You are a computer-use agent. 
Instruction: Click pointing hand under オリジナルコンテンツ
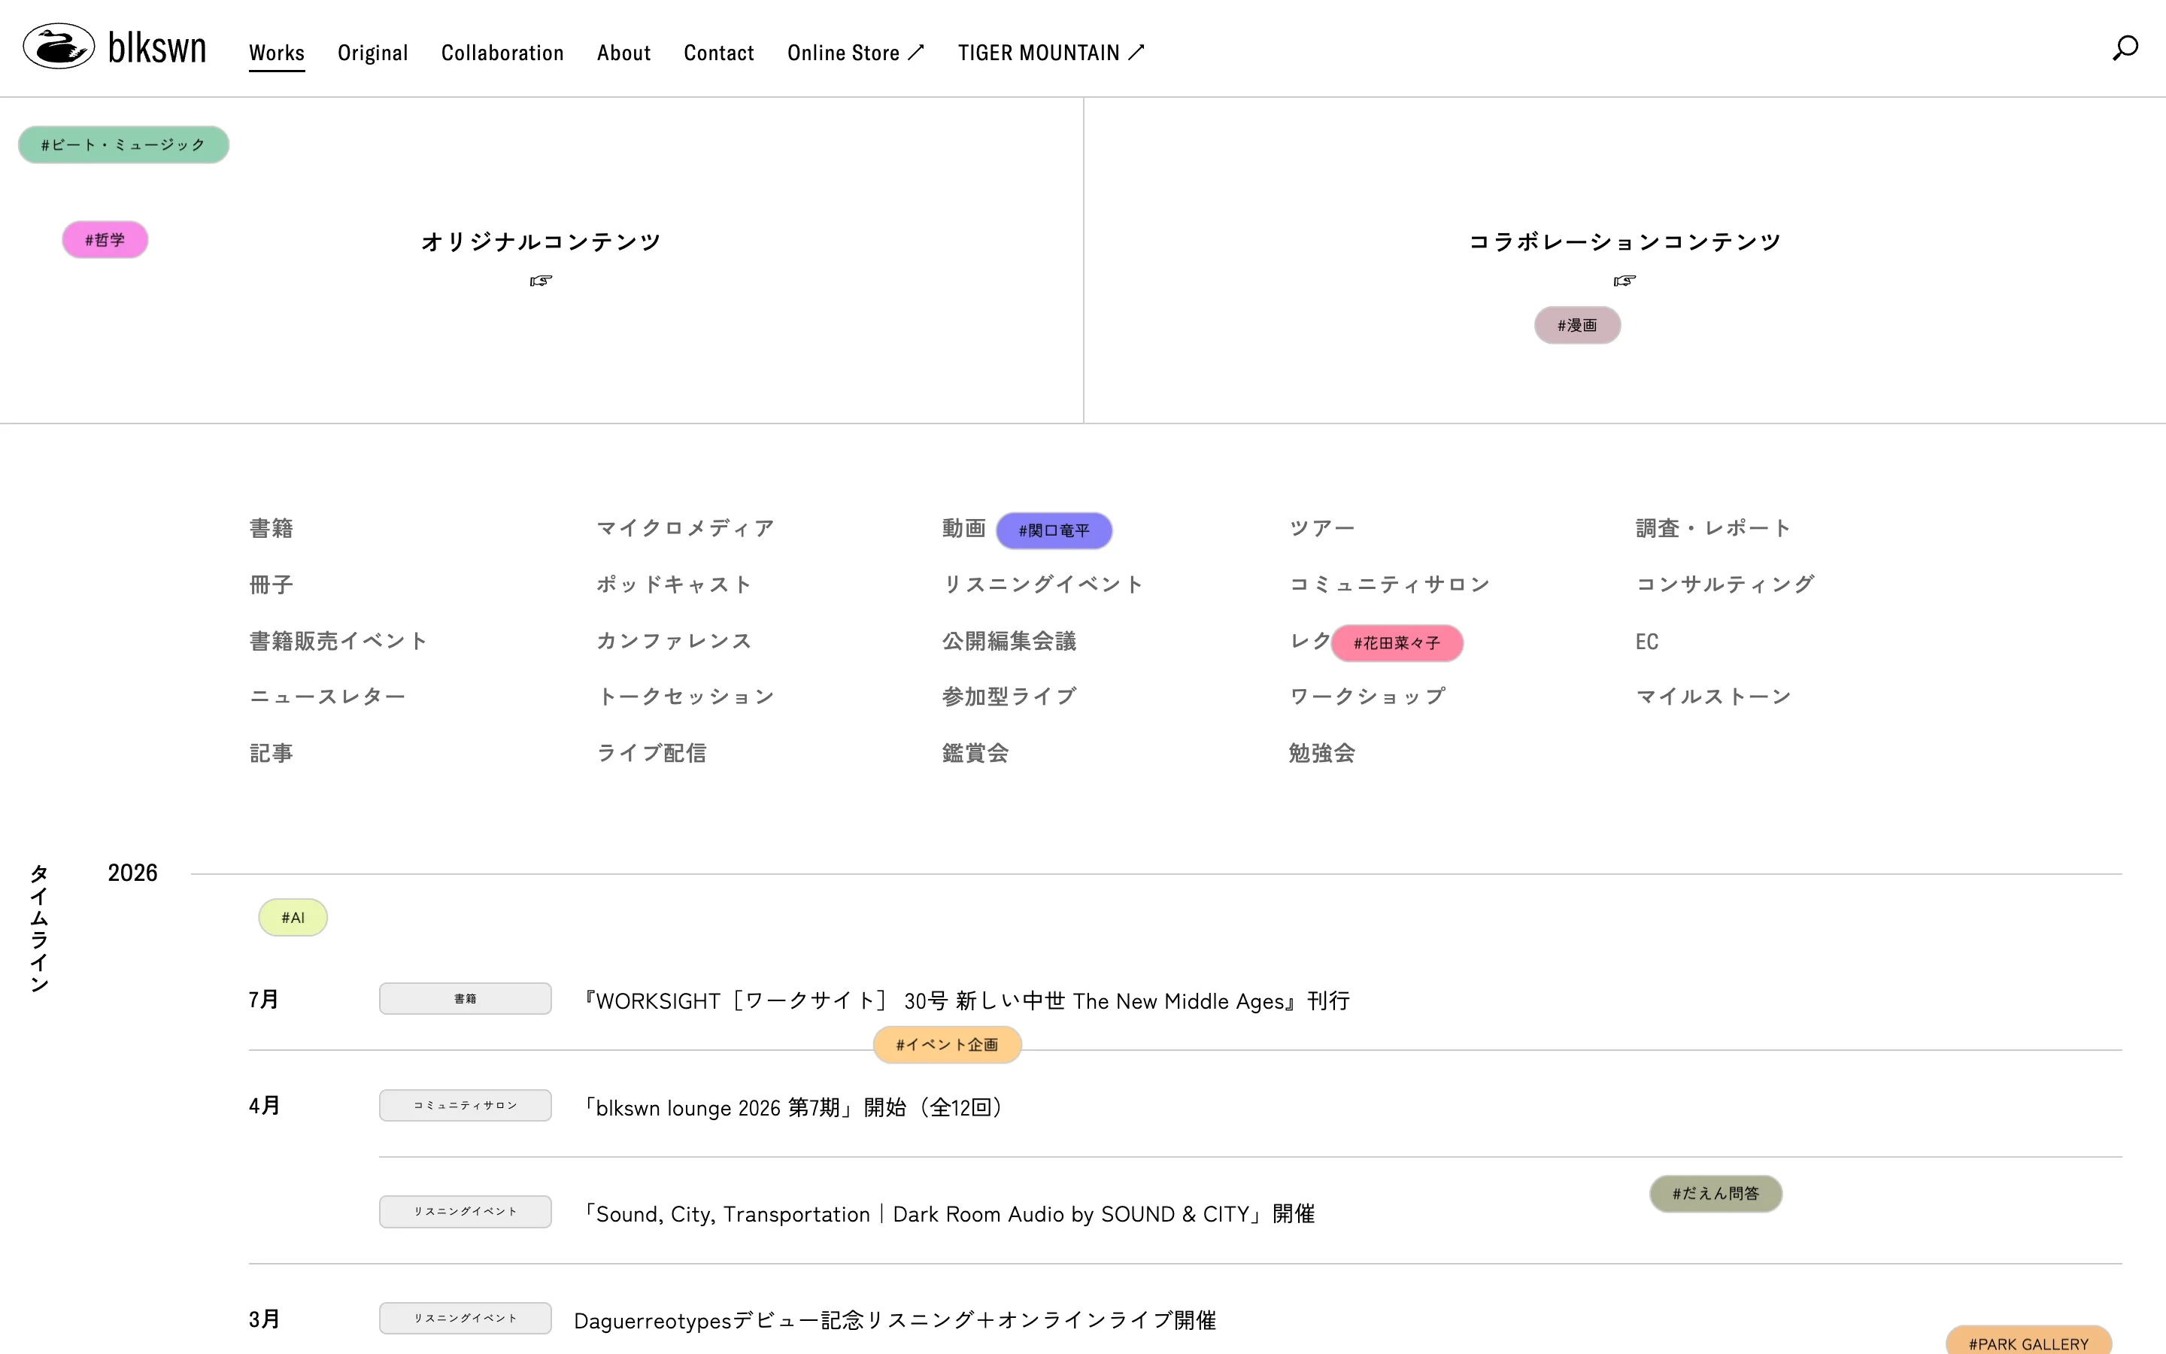[x=541, y=281]
